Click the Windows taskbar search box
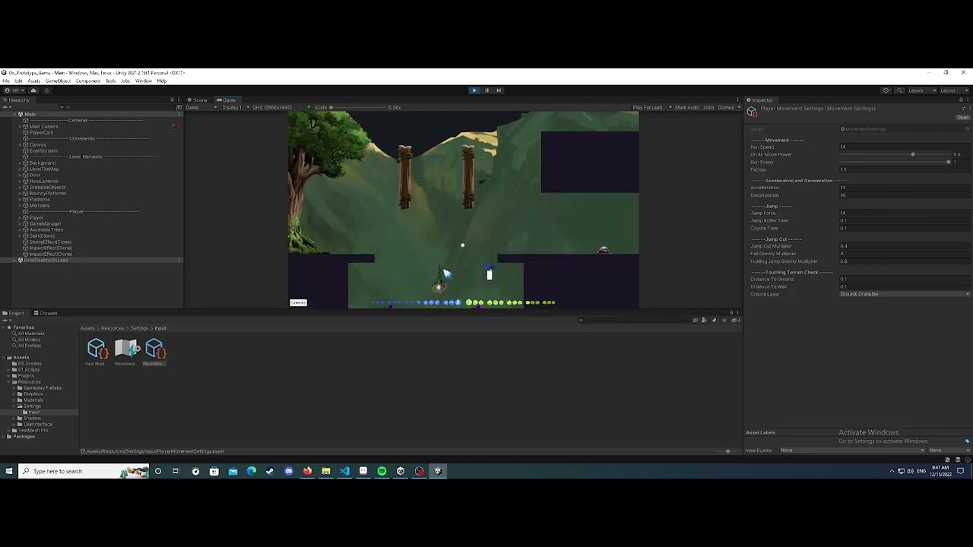The image size is (973, 547). [x=84, y=471]
